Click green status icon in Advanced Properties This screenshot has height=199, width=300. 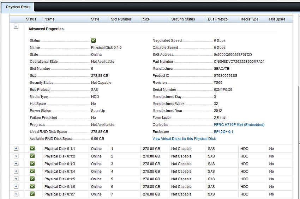click(x=94, y=40)
